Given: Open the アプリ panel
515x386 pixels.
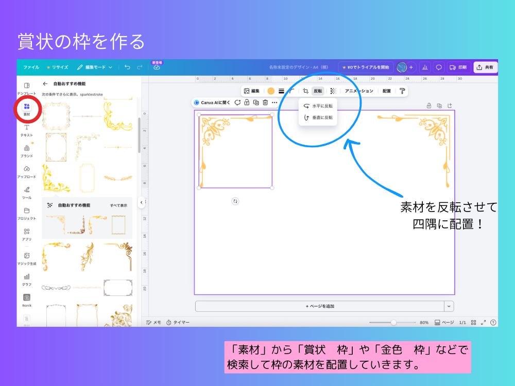Looking at the screenshot, I should coord(27,235).
